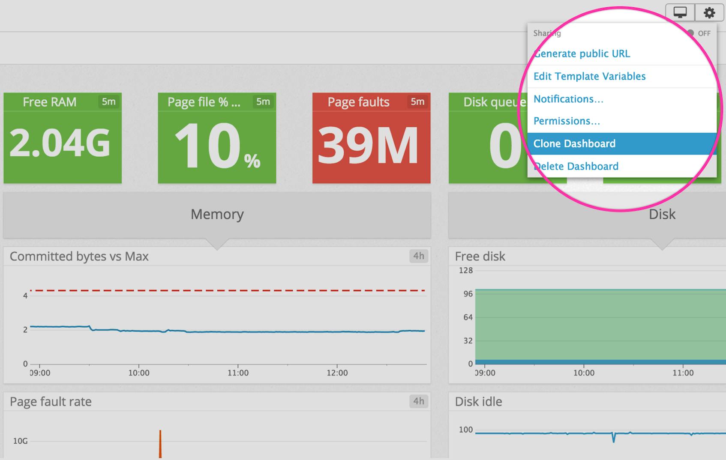Viewport: 726px width, 460px height.
Task: Collapse the Memory section header
Action: pyautogui.click(x=217, y=214)
